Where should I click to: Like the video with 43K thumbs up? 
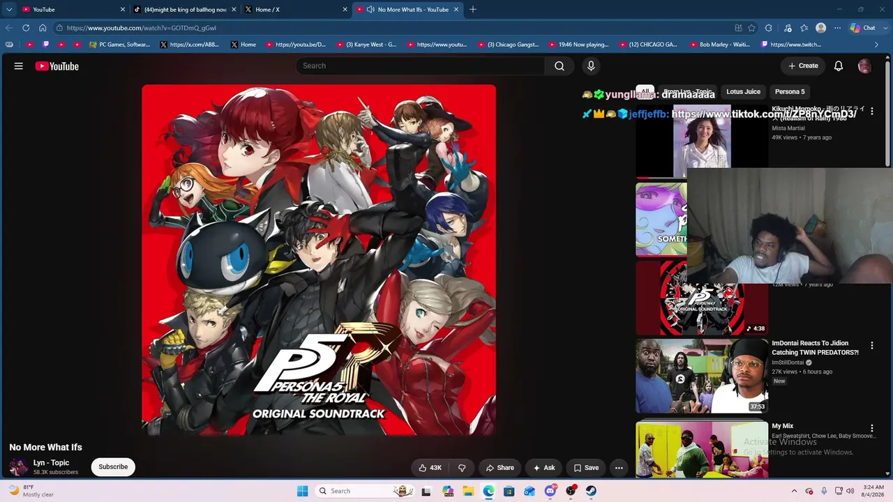click(x=430, y=468)
